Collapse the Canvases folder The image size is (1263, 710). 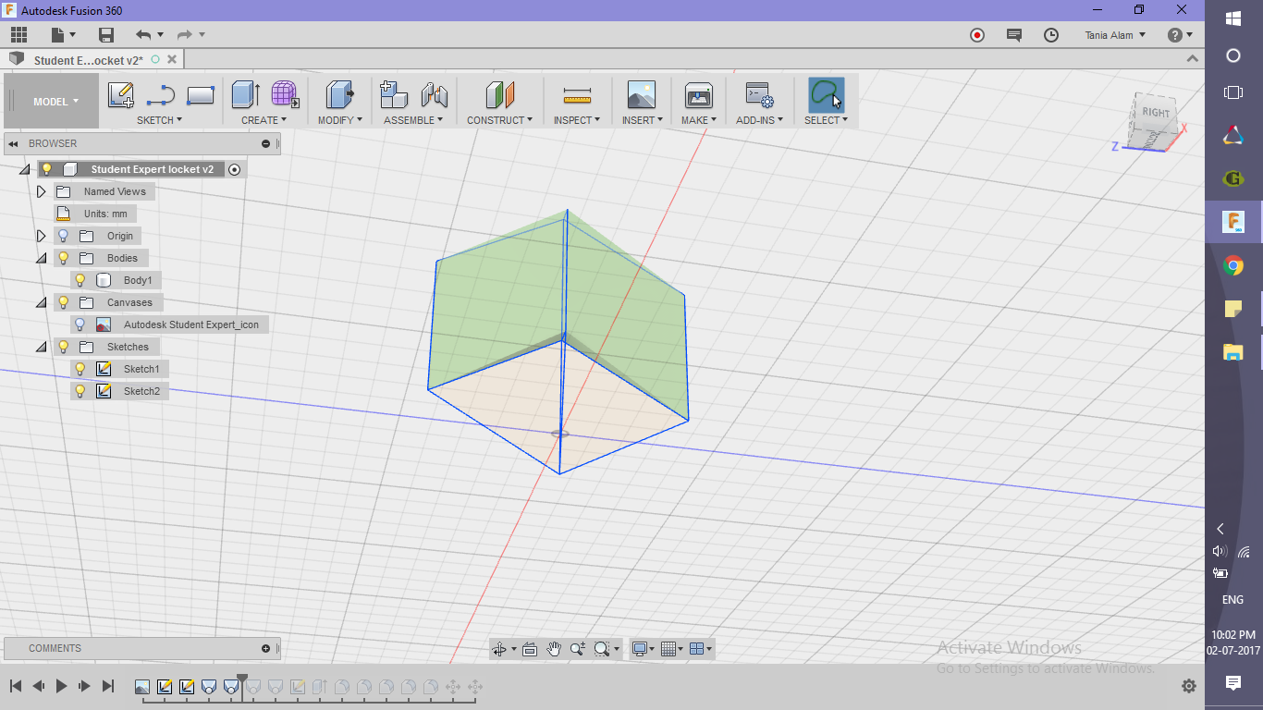41,303
